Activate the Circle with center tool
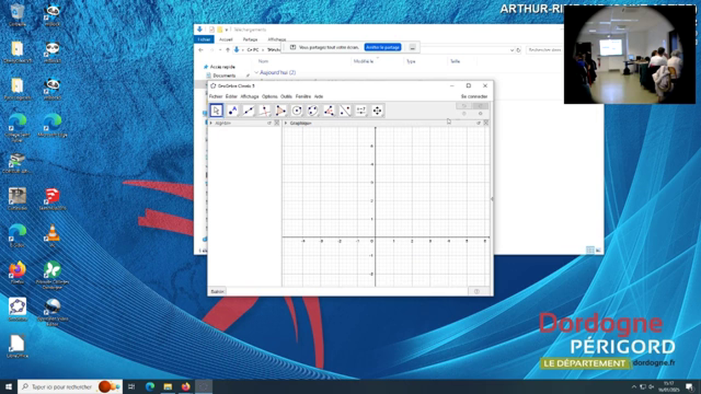The height and width of the screenshot is (394, 701). pyautogui.click(x=297, y=111)
